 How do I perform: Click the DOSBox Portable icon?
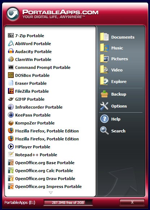(11, 75)
